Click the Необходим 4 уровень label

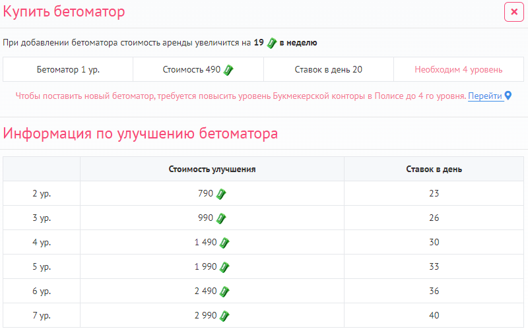(x=458, y=69)
